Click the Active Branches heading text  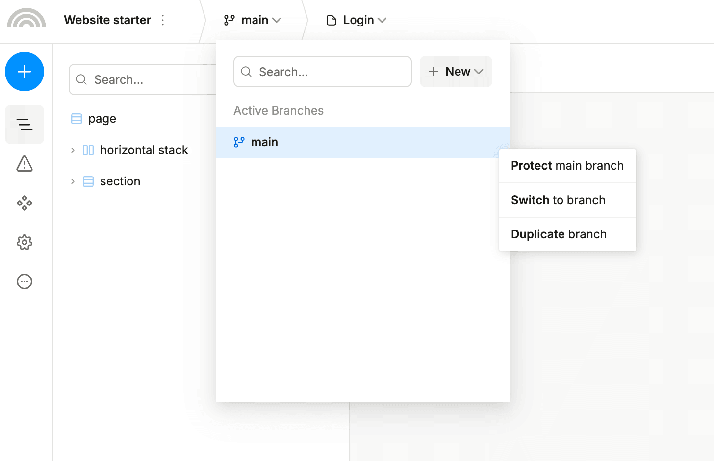(x=279, y=111)
